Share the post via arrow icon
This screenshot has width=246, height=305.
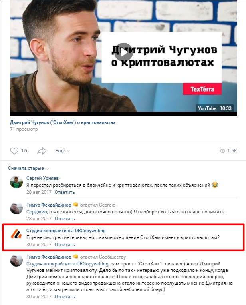pyautogui.click(x=42, y=151)
